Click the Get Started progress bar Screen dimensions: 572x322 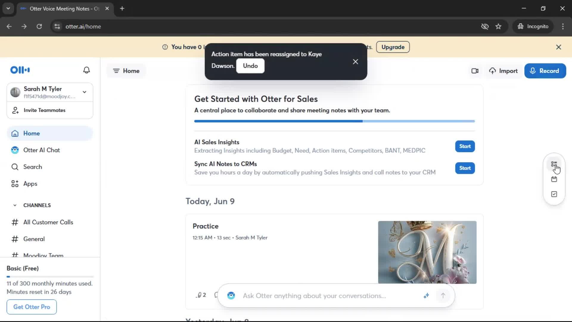334,121
